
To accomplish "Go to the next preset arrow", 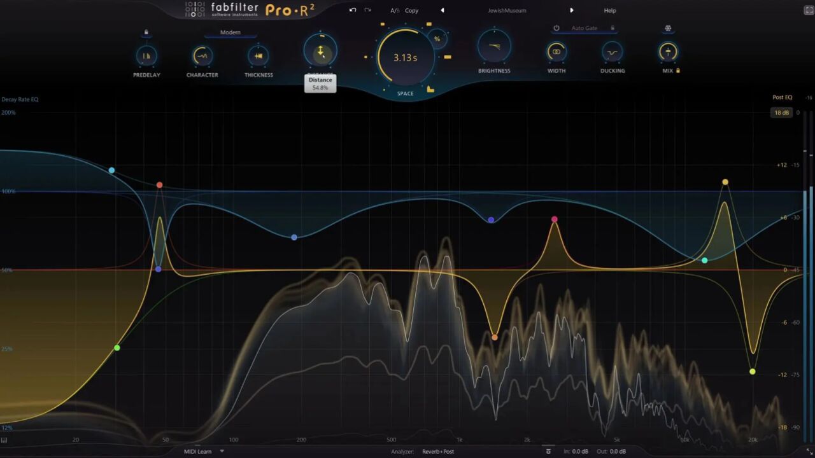I will point(571,11).
